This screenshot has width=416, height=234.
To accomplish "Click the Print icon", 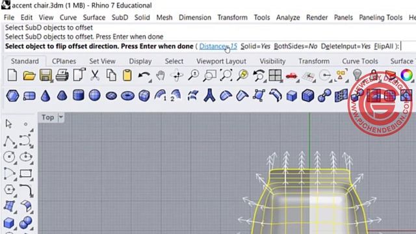I will [62, 75].
